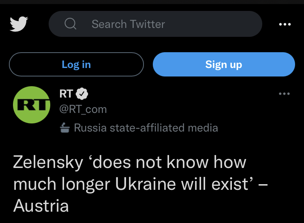The height and width of the screenshot is (223, 304).
Task: Open the top-right three-dot More menu
Action: coord(285,24)
